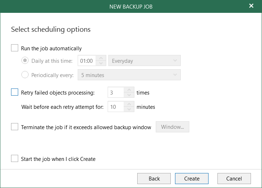Go Back to the previous wizard step
The height and width of the screenshot is (188, 262).
[154, 179]
